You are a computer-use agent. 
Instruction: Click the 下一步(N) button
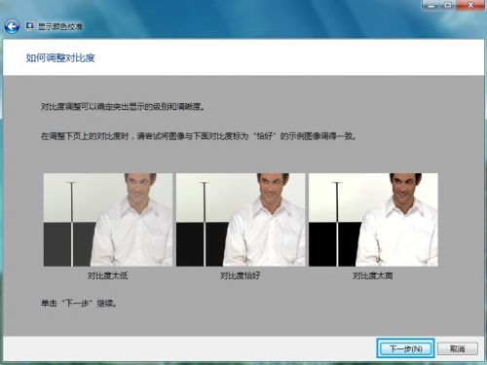pyautogui.click(x=405, y=348)
